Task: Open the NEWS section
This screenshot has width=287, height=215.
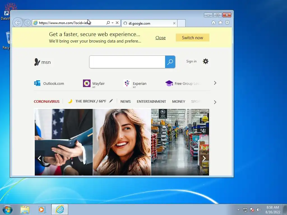Action: 125,101
